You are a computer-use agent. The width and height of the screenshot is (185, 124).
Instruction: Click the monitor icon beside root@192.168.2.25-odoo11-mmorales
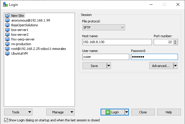coord(7,49)
